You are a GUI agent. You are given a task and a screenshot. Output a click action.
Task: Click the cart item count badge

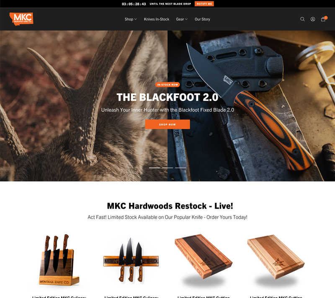[x=326, y=18]
